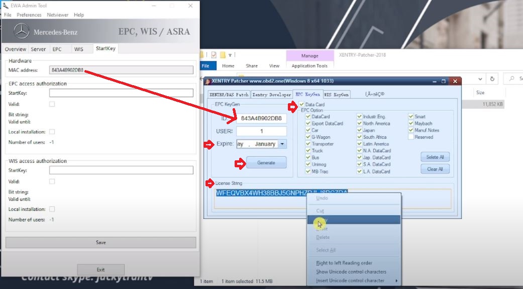Click the MAC address field

(121, 70)
